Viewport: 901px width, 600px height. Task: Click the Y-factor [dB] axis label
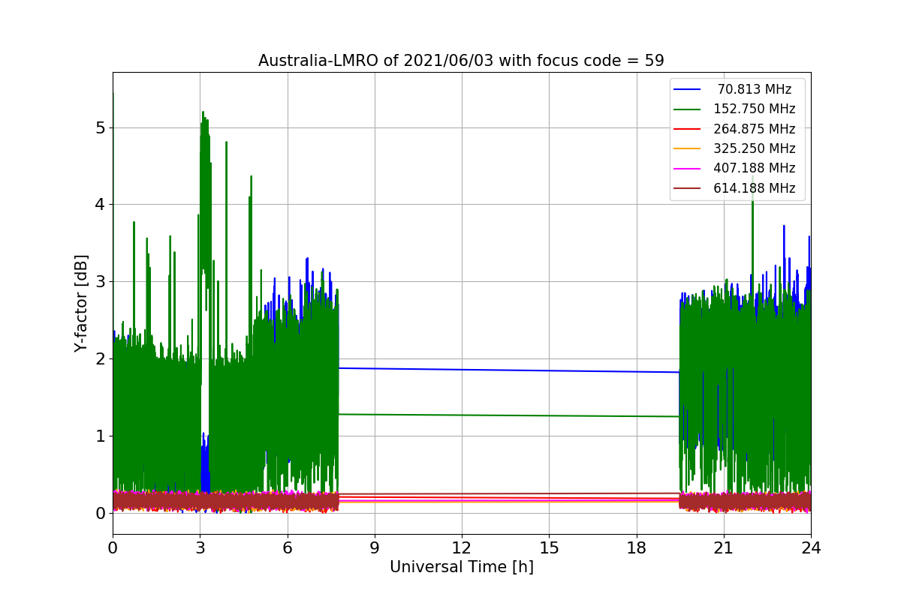click(81, 303)
